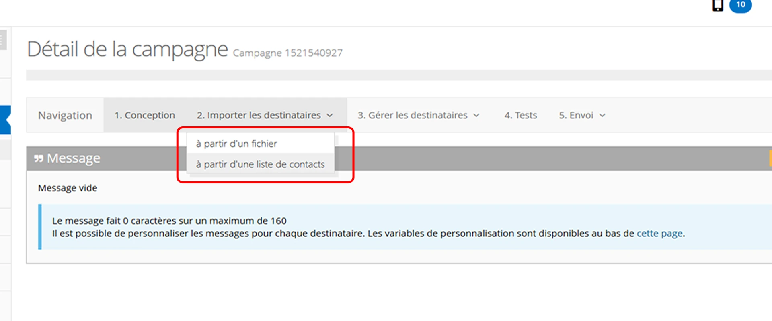Click the 'Message vide' text area
Screen dimensions: 772x321
[x=68, y=188]
